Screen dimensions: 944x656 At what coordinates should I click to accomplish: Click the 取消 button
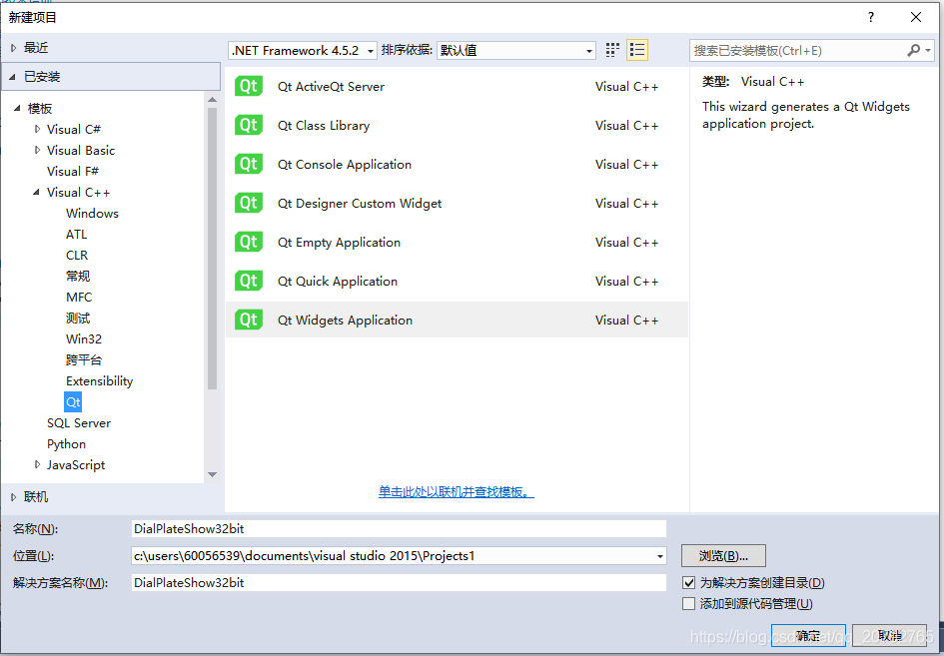tap(889, 636)
